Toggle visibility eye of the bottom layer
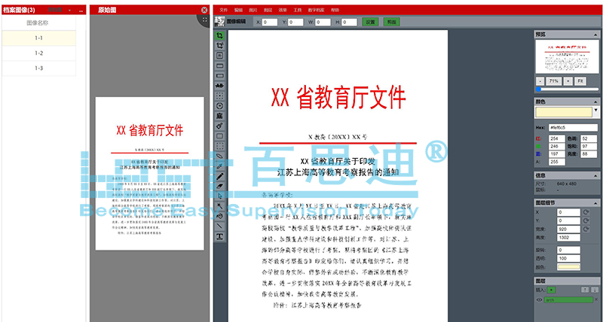 (540, 299)
